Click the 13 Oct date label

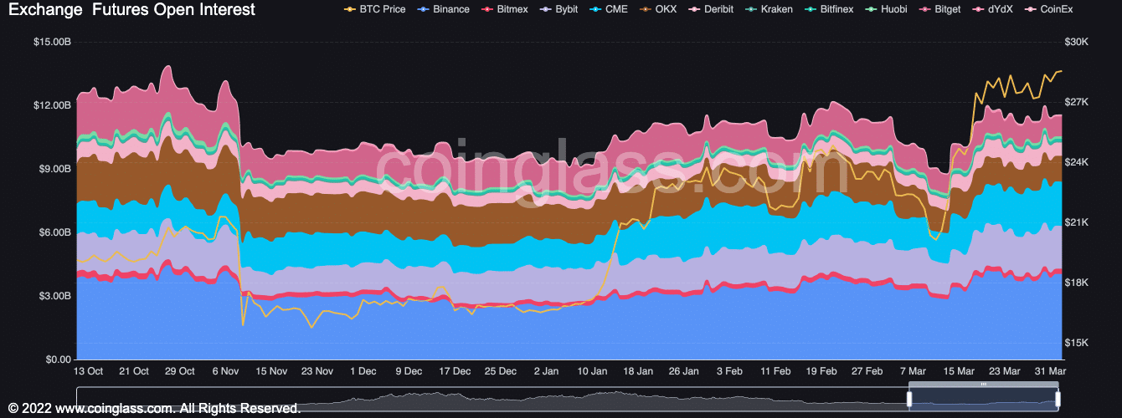click(x=88, y=371)
